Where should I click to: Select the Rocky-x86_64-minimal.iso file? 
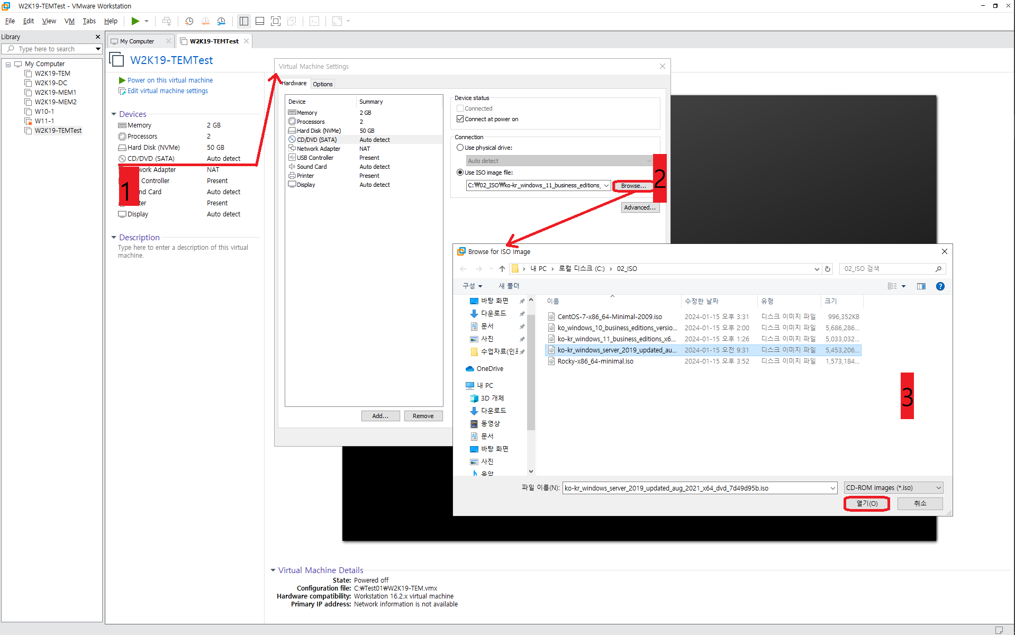703,361
